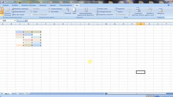Click Сохранить рабочую область
The height and width of the screenshot is (97, 173).
[x=138, y=12]
